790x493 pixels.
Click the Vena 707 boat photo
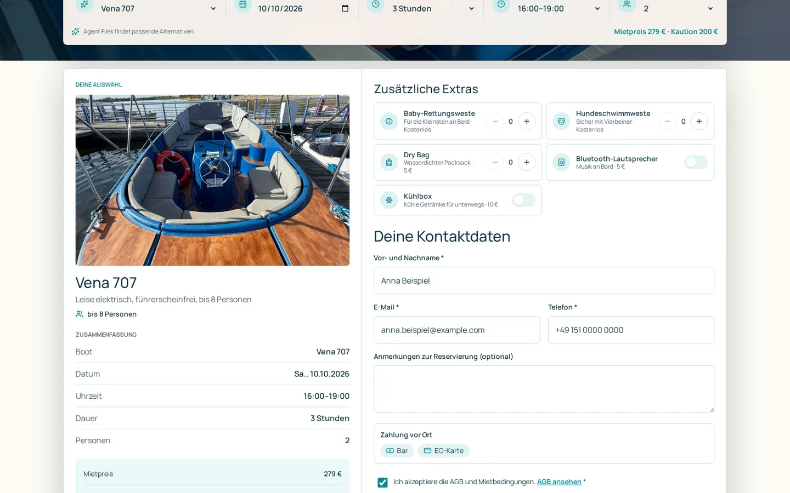[x=212, y=180]
